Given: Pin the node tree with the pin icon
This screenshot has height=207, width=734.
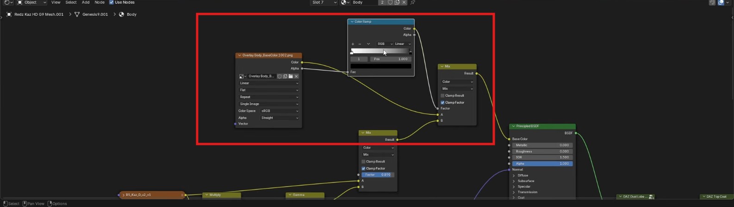Looking at the screenshot, I should (413, 2).
